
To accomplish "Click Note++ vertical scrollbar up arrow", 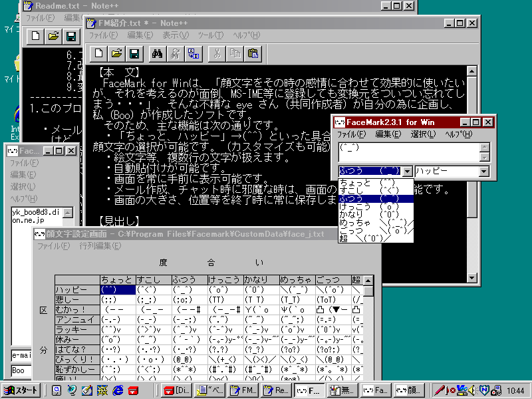I will point(472,71).
